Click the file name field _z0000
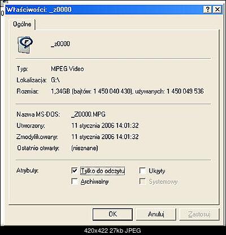This screenshot has height=235, width=226. (60, 44)
